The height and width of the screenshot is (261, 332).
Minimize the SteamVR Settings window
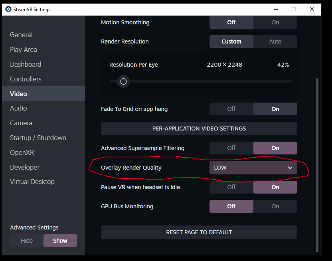coord(276,9)
